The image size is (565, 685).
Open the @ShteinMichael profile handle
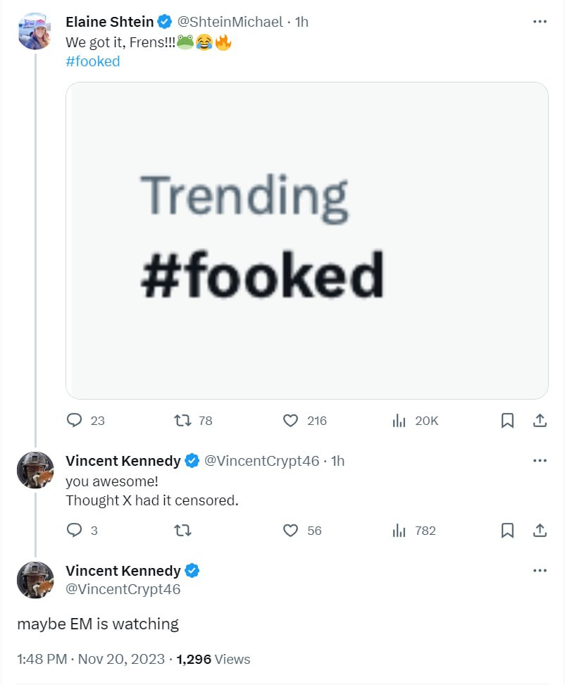tap(230, 22)
